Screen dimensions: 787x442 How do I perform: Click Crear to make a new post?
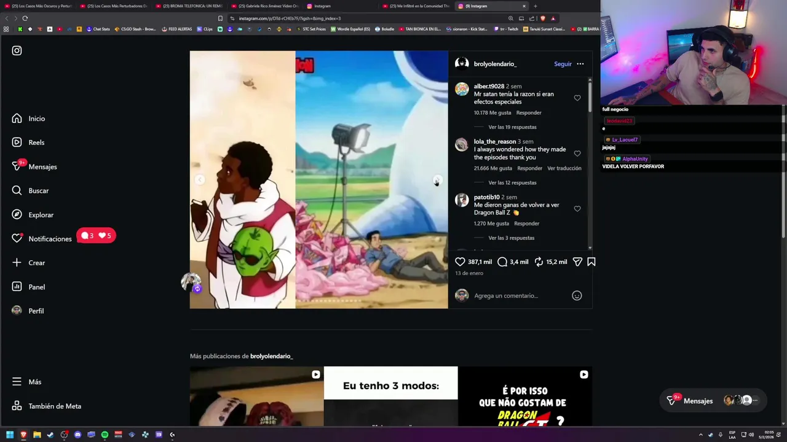coord(28,263)
